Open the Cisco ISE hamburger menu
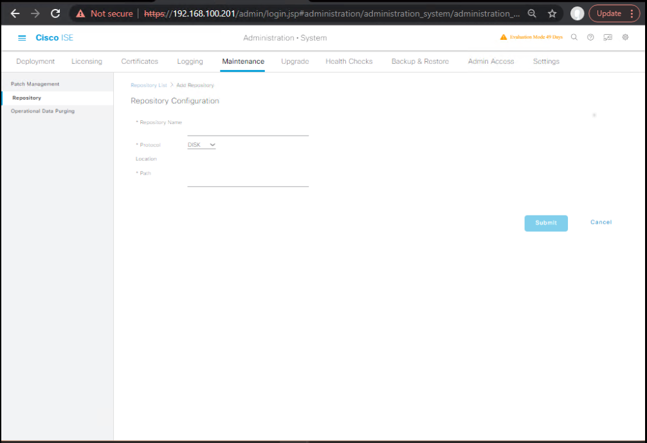This screenshot has width=647, height=443. tap(22, 38)
